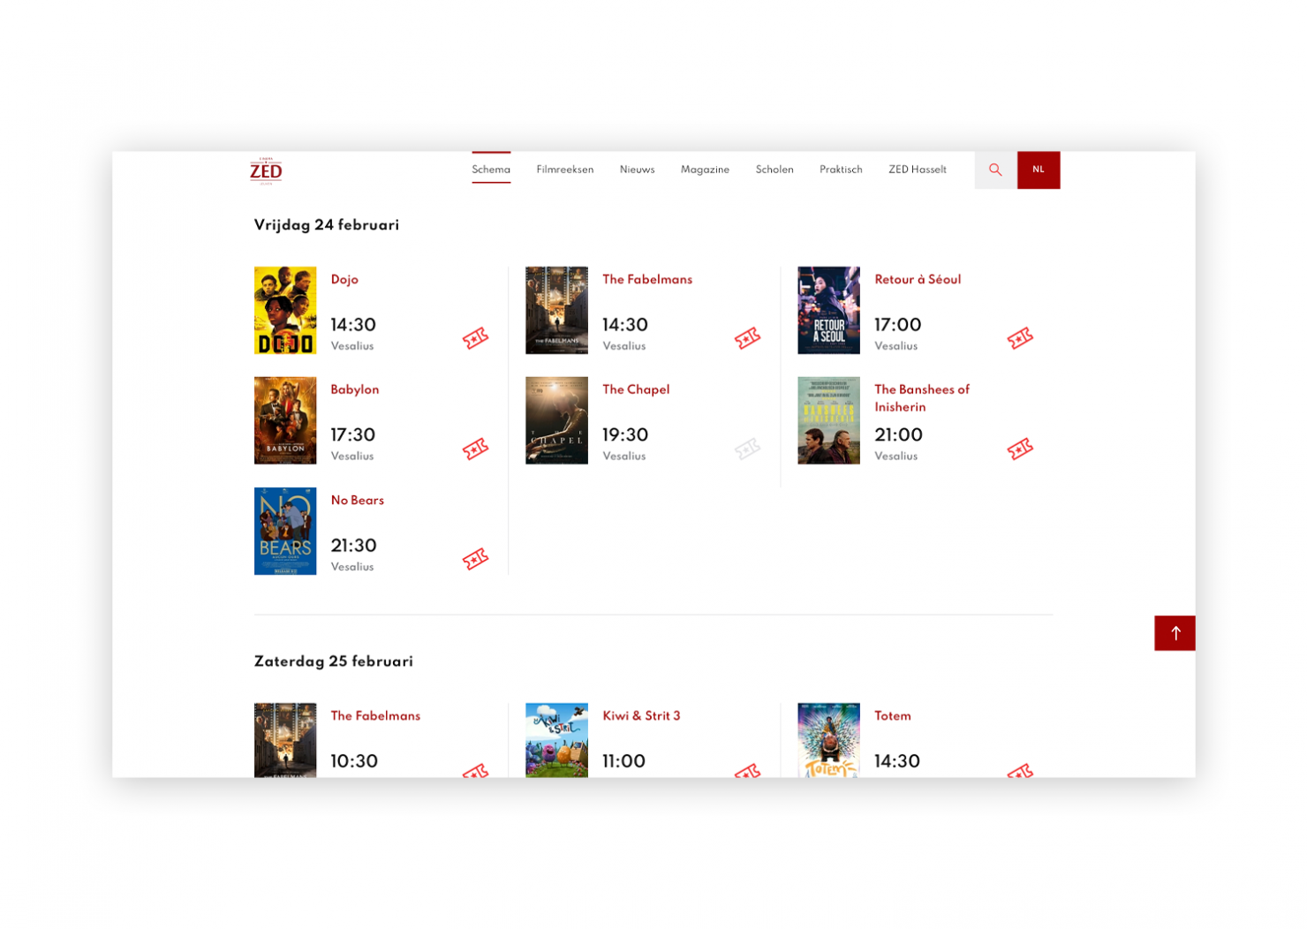The height and width of the screenshot is (929, 1307).
Task: Open the Scholen menu item
Action: click(774, 170)
